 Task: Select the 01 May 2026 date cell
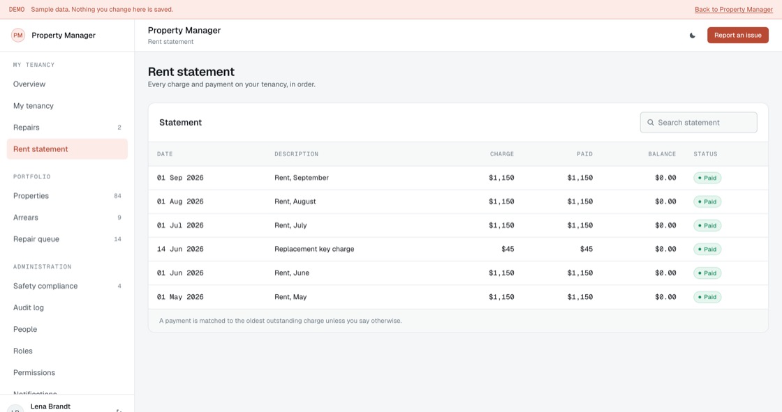180,297
